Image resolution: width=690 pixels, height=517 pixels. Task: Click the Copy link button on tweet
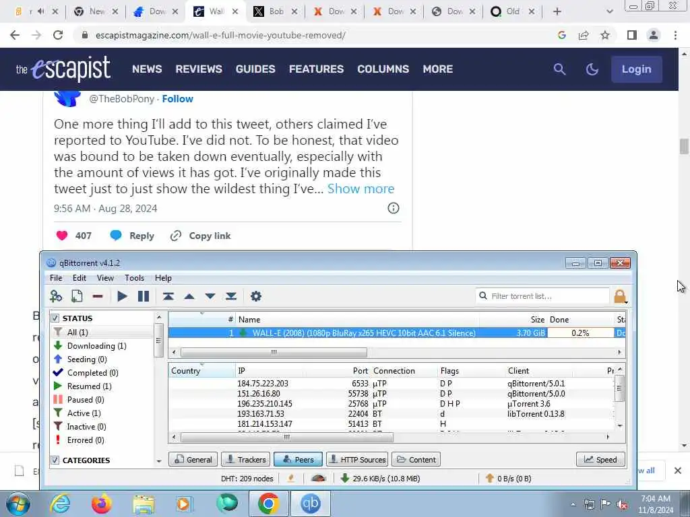201,236
